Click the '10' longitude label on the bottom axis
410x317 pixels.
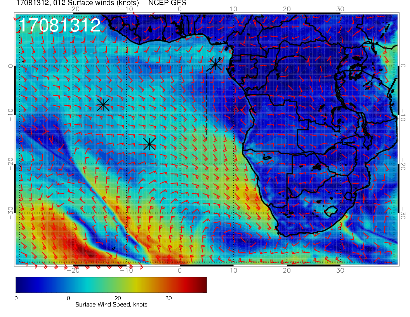233,270
